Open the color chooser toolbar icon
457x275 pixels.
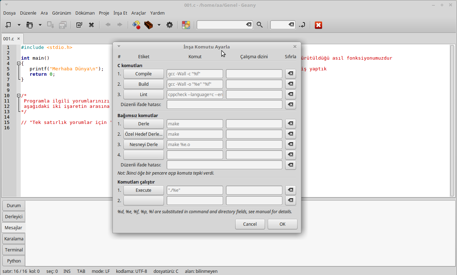[186, 25]
